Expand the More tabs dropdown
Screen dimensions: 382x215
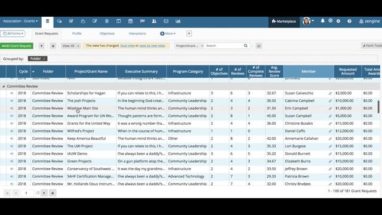click(168, 33)
